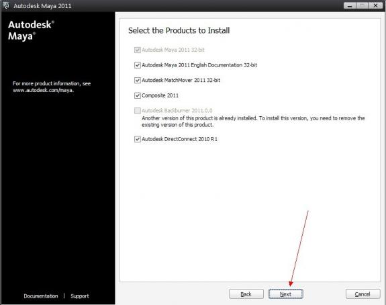Open the Documentation link in the sidebar

coord(41,296)
